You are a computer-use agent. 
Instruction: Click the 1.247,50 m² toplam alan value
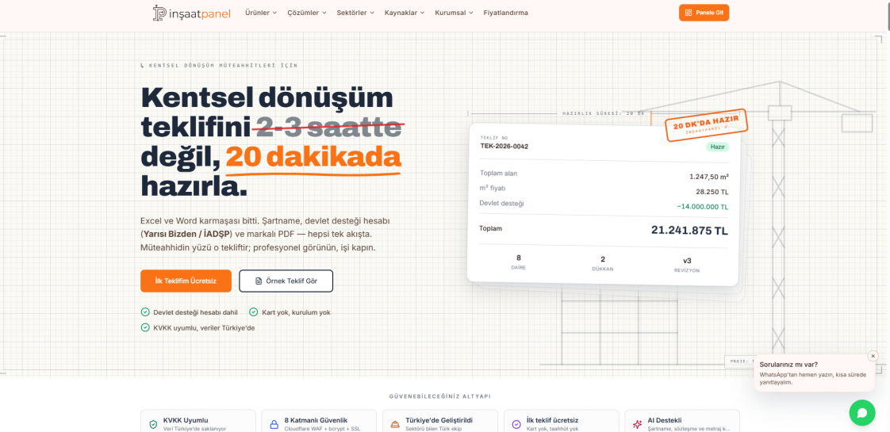coord(709,176)
